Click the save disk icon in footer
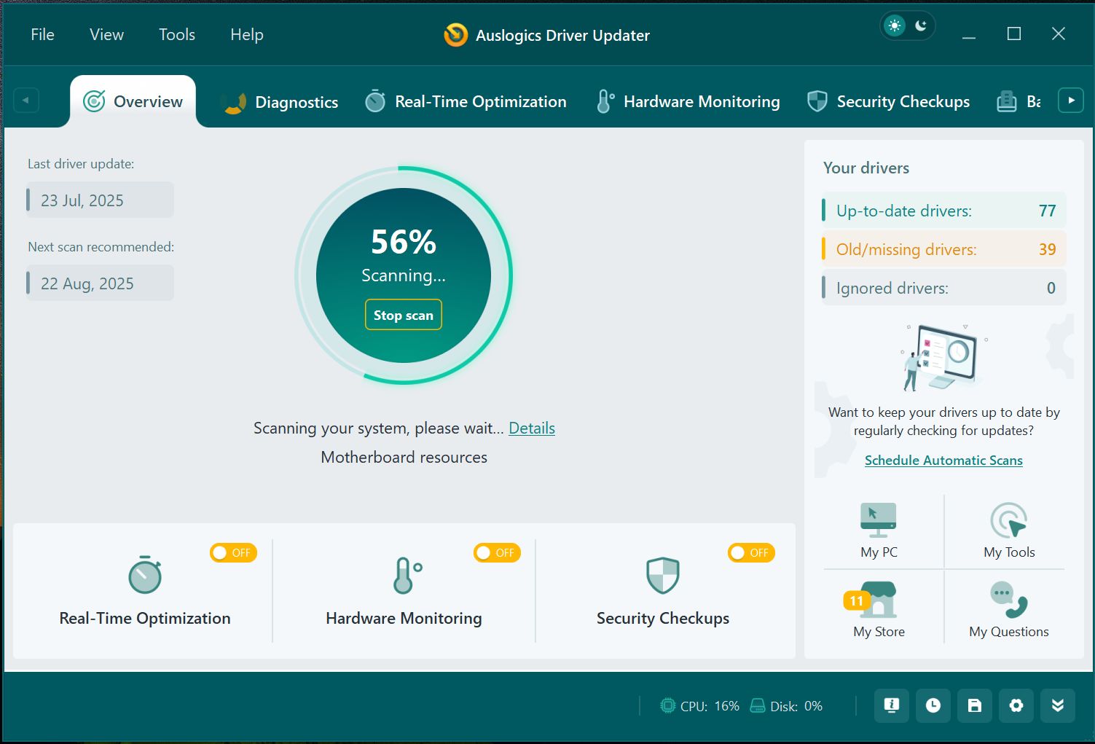Screen dimensions: 1095x744 pyautogui.click(x=974, y=705)
